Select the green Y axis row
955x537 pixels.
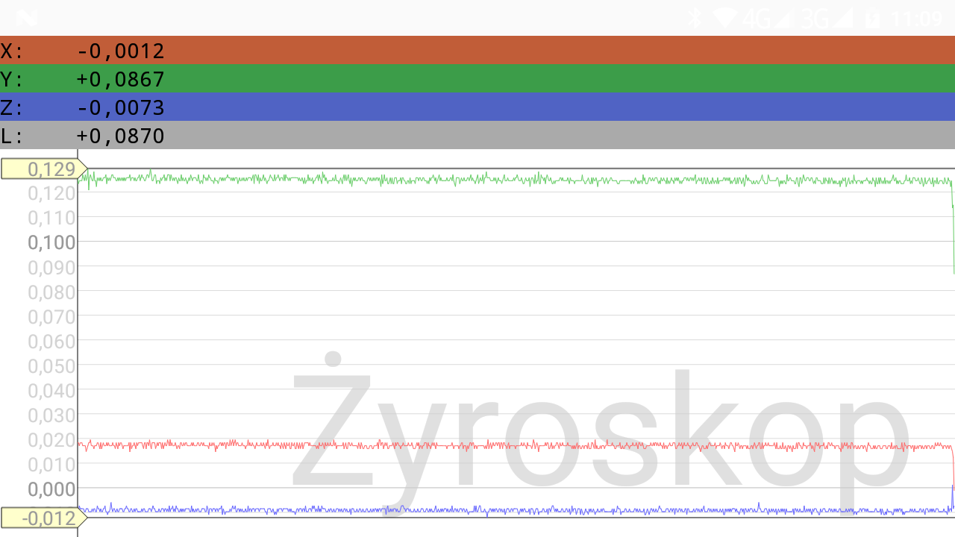[477, 78]
